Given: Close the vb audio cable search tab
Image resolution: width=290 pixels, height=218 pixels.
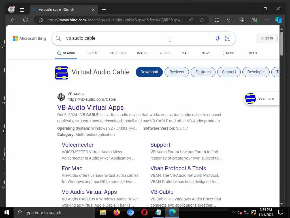Looking at the screenshot, I should click(93, 10).
